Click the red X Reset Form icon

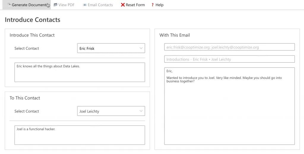(x=123, y=5)
